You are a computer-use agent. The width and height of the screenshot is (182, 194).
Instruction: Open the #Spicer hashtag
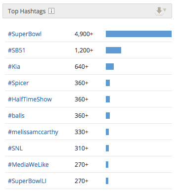[x=18, y=83]
